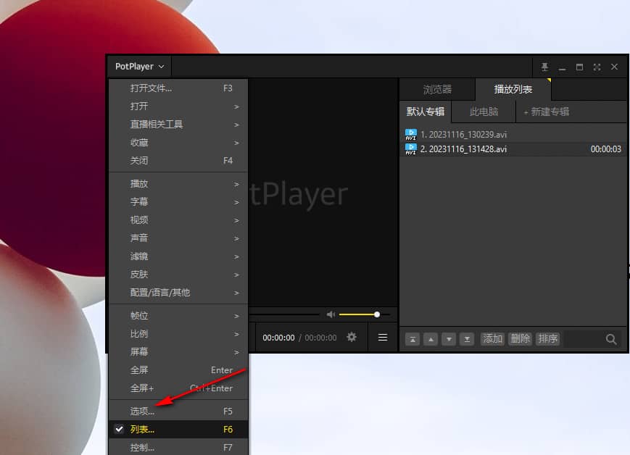Switch to the 播放列表 tab
630x455 pixels.
click(513, 89)
